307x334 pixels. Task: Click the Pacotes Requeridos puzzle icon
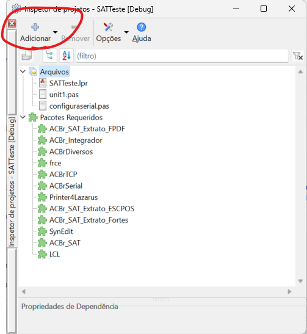[x=33, y=117]
